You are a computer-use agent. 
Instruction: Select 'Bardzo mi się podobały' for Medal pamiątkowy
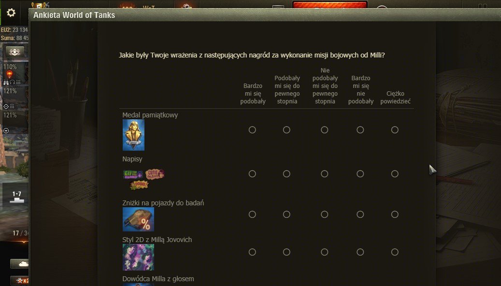pyautogui.click(x=252, y=130)
